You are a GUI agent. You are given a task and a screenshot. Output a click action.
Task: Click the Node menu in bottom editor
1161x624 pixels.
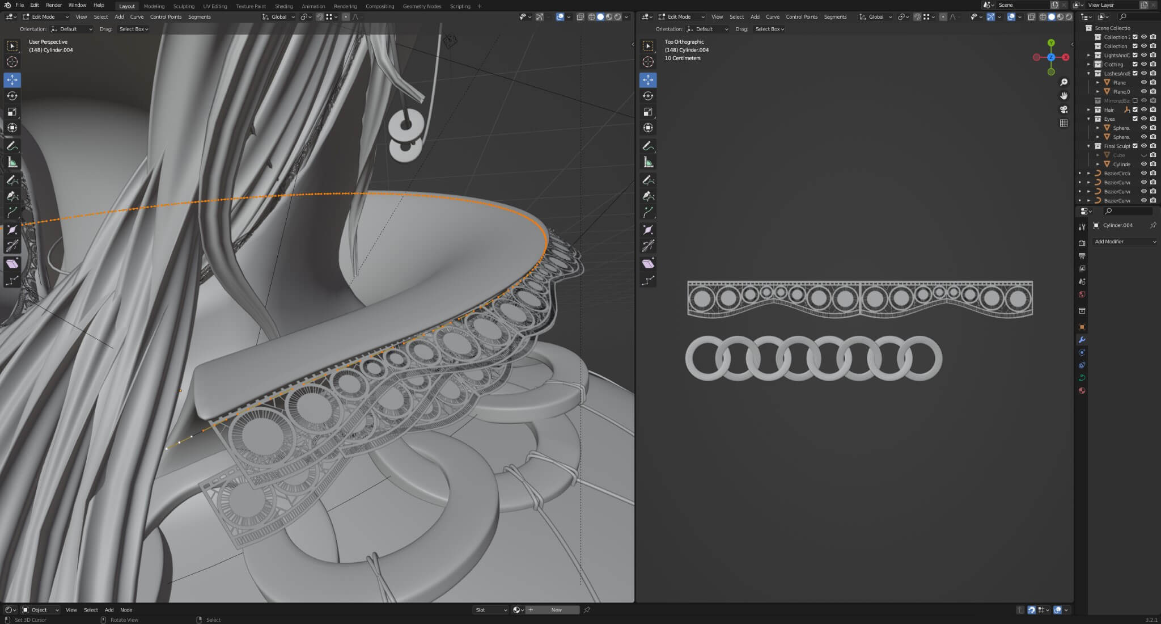(126, 610)
